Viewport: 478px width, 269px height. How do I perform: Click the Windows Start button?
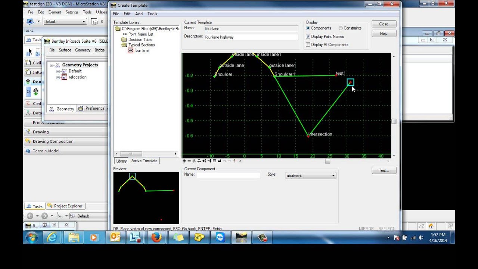point(31,237)
